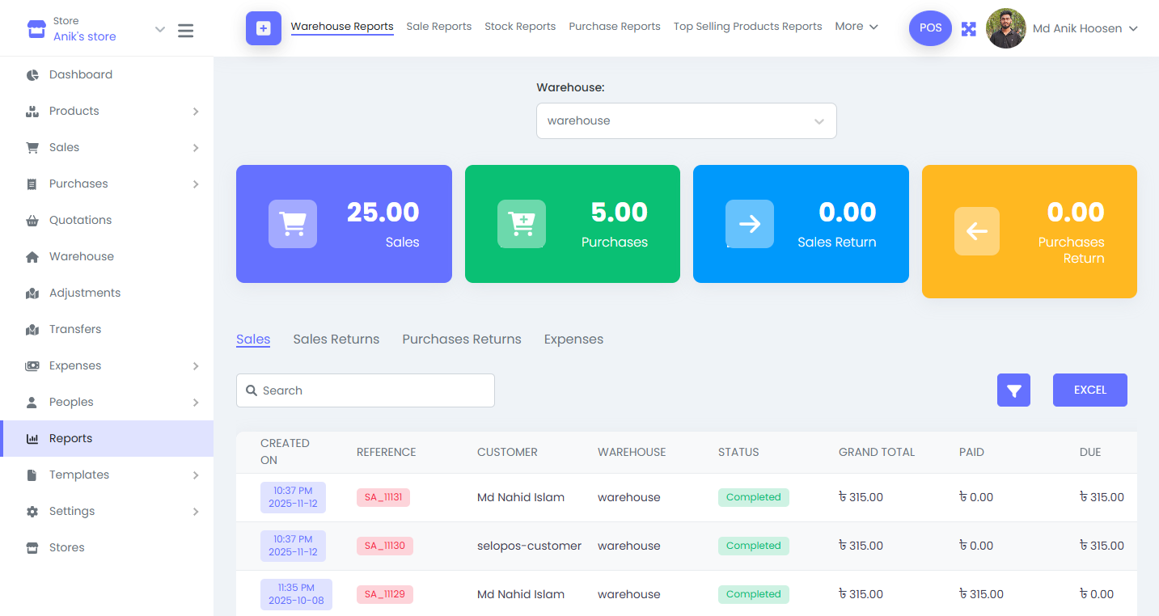Screen dimensions: 1159x616
Task: Click inside the Search field
Action: [x=365, y=390]
